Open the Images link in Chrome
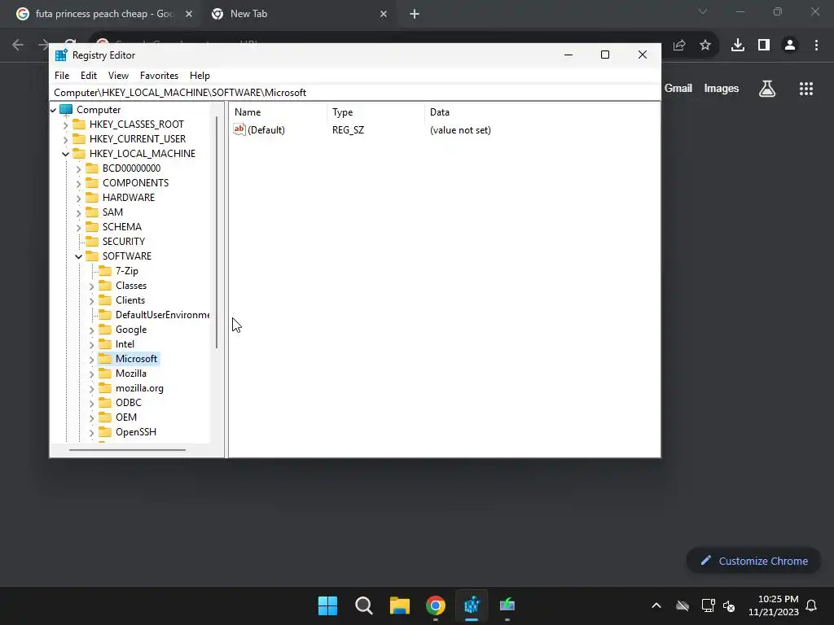 722,88
